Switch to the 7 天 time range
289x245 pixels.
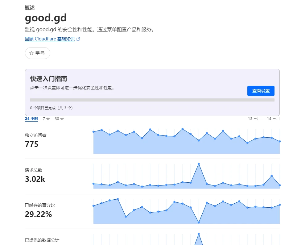coord(46,119)
